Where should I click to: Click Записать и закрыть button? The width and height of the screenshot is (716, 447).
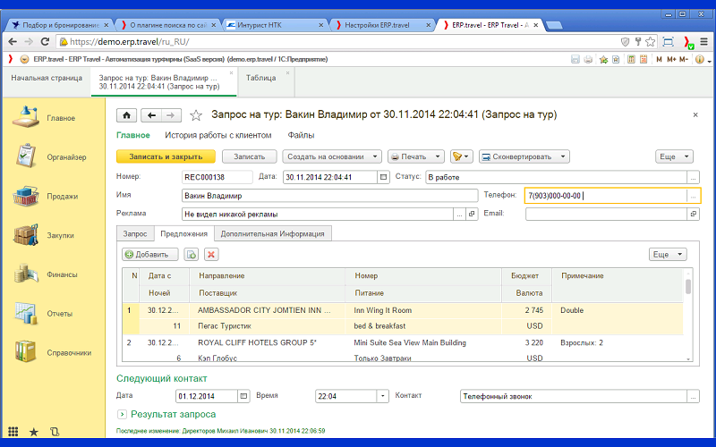point(166,156)
